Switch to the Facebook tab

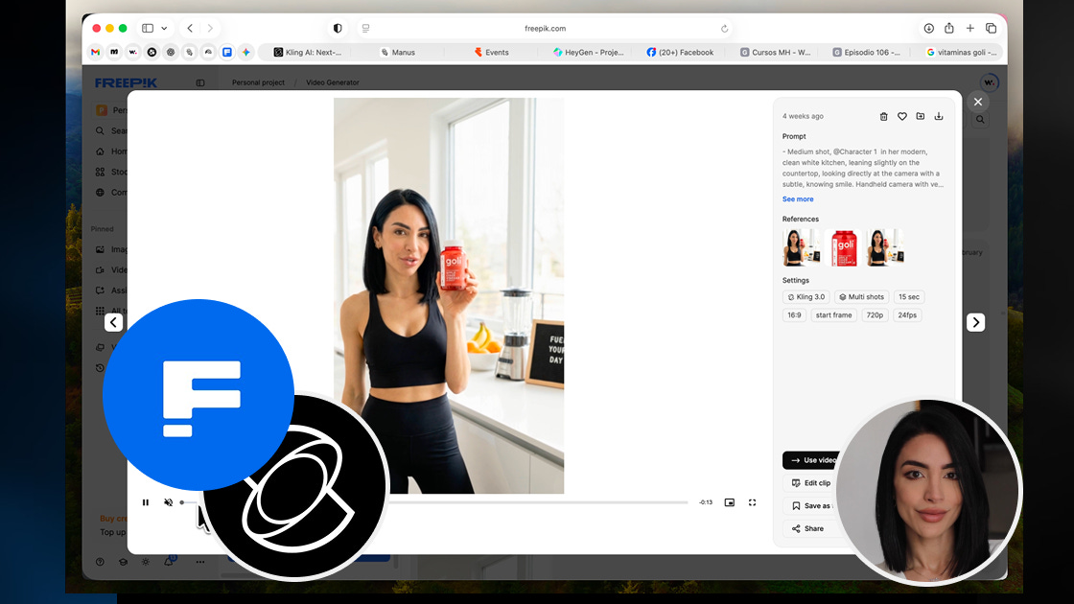(680, 52)
